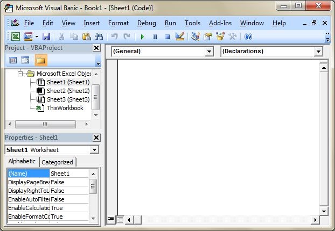Click DisplayPageBreaks False value

pos(69,182)
